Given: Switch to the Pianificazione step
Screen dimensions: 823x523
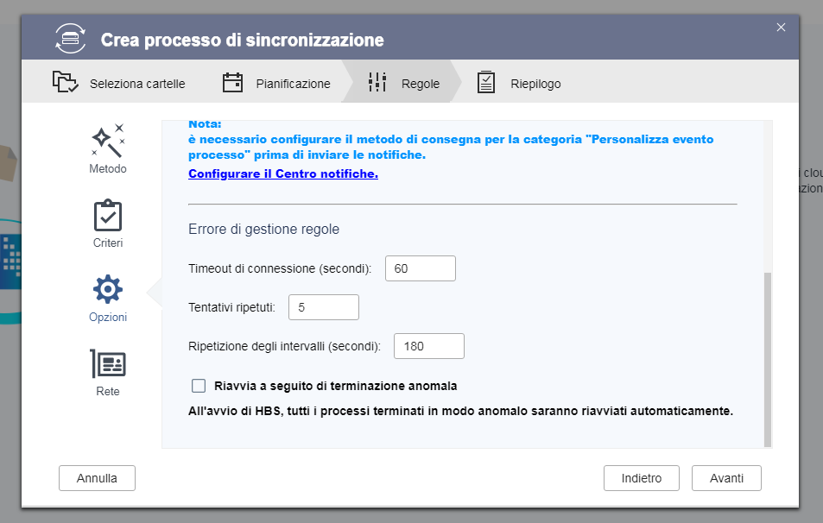Looking at the screenshot, I should pos(293,84).
